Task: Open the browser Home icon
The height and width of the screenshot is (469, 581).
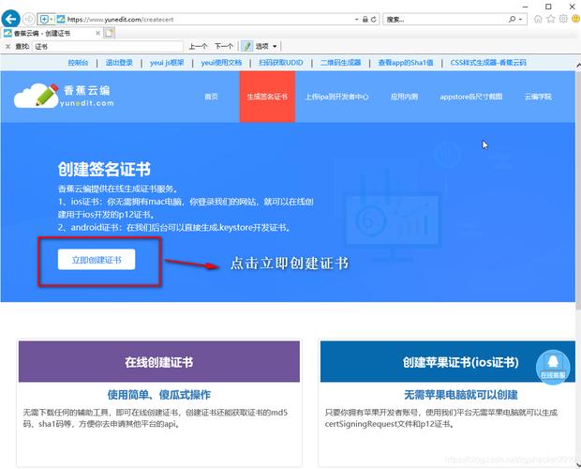Action: [538, 19]
